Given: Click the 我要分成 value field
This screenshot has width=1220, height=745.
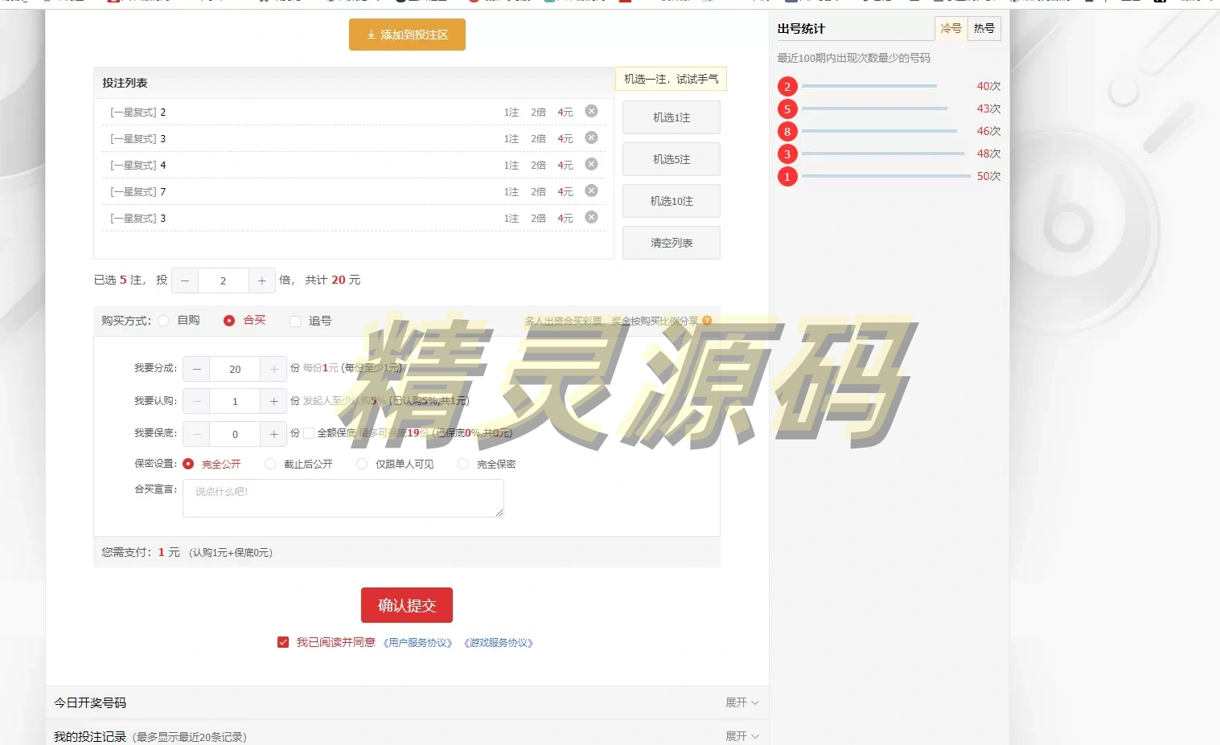Looking at the screenshot, I should [x=235, y=369].
